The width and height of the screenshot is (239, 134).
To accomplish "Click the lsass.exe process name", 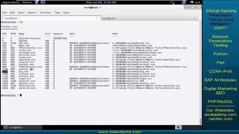I will [x=25, y=57].
